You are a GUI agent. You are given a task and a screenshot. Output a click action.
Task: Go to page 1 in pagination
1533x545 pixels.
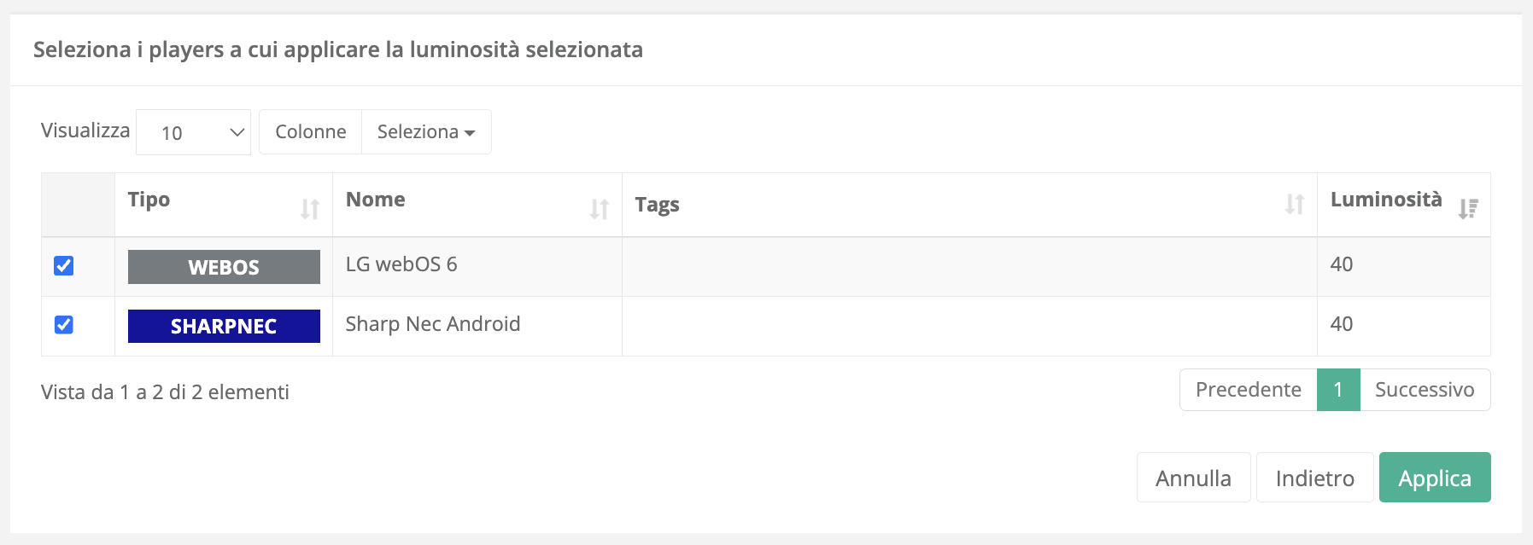click(1338, 390)
